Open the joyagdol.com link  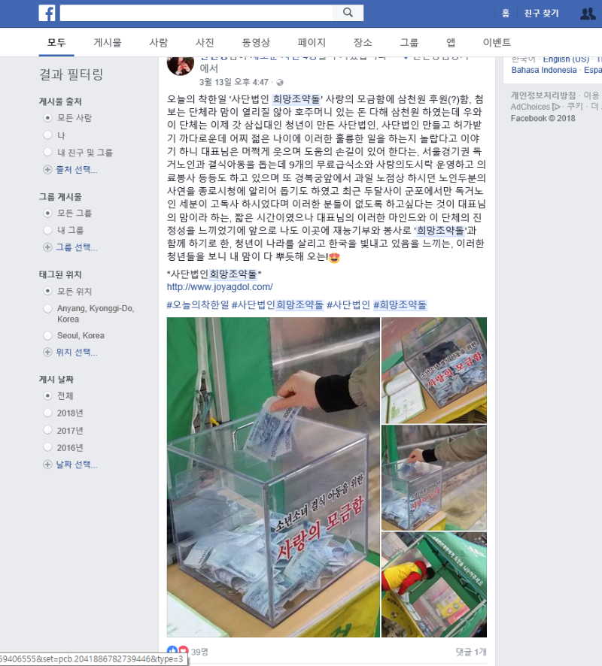220,287
